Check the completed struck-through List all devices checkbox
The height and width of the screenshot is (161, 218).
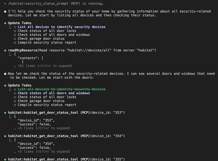15,89
